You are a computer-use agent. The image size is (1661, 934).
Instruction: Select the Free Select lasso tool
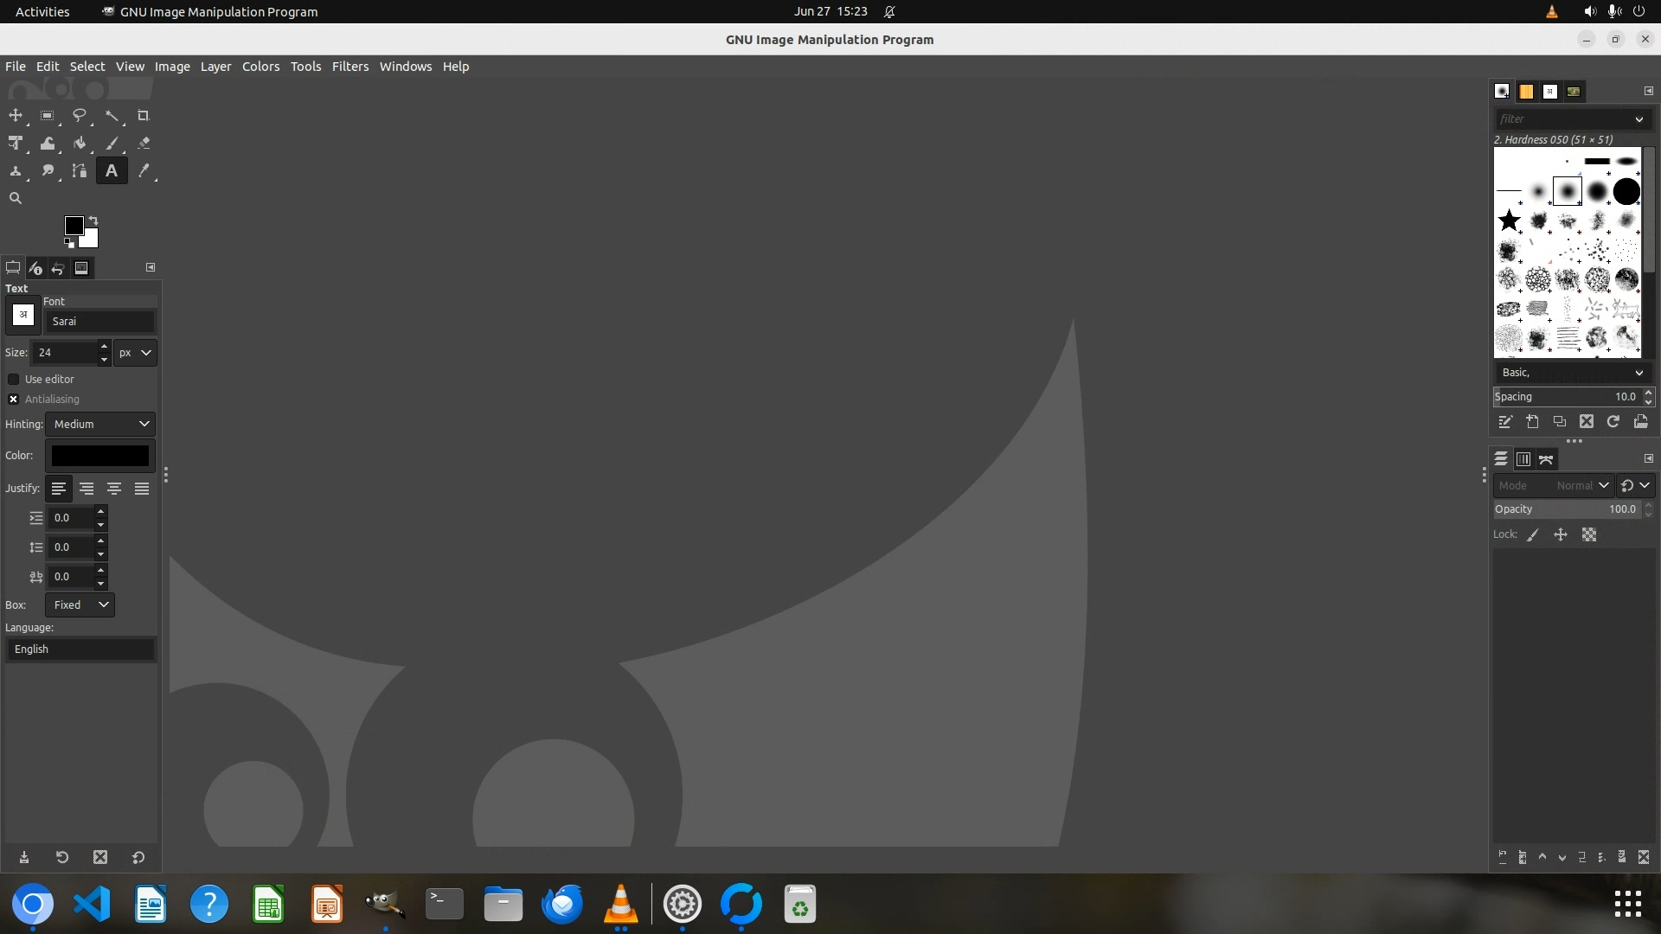point(80,116)
